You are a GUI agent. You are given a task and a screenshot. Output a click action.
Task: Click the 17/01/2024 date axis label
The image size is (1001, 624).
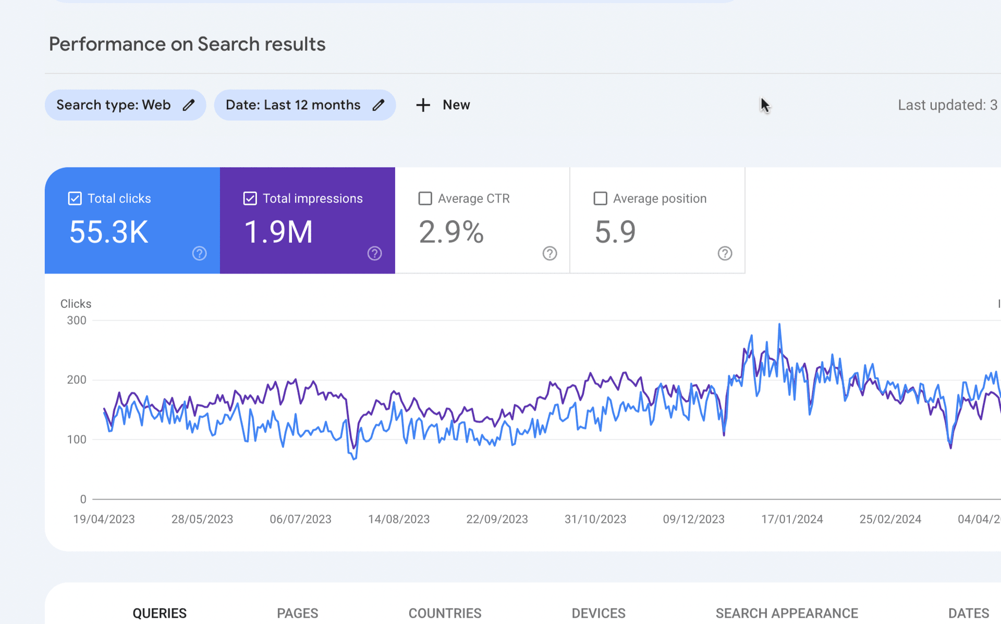point(792,519)
